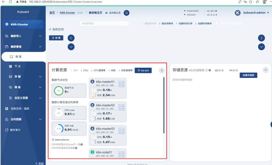The height and width of the screenshot is (165, 272).
Task: Click the zoom icon in 计算资源 panel
Action: click(162, 70)
